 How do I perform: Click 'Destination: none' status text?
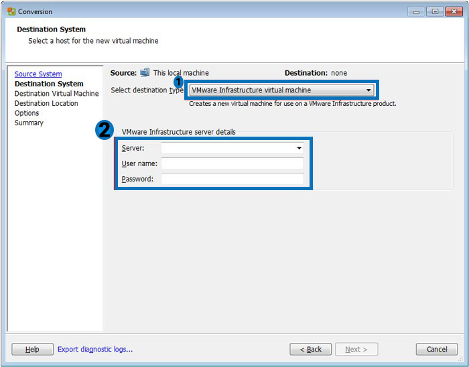(x=316, y=73)
